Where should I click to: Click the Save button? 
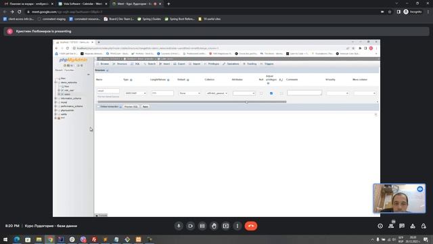point(145,107)
